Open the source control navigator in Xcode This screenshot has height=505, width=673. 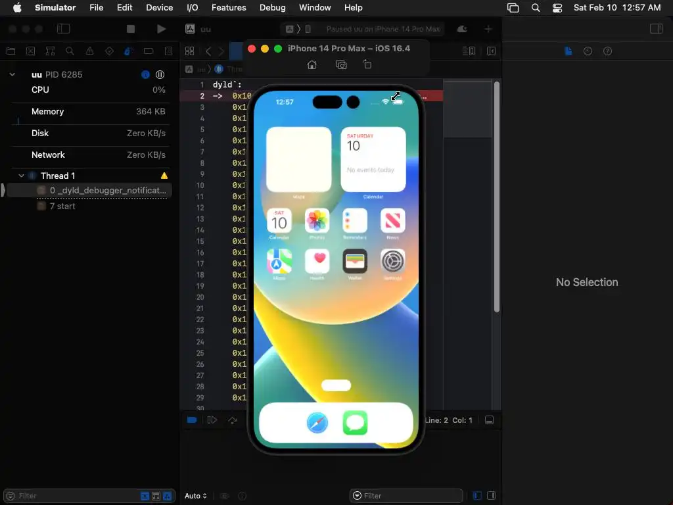[x=30, y=51]
